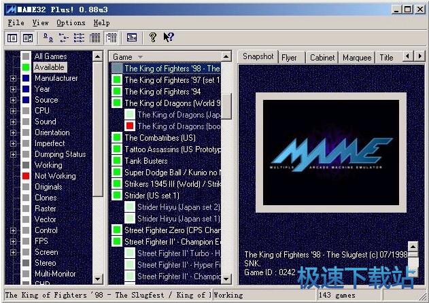Click the MAME32 title bar app icon

point(11,10)
